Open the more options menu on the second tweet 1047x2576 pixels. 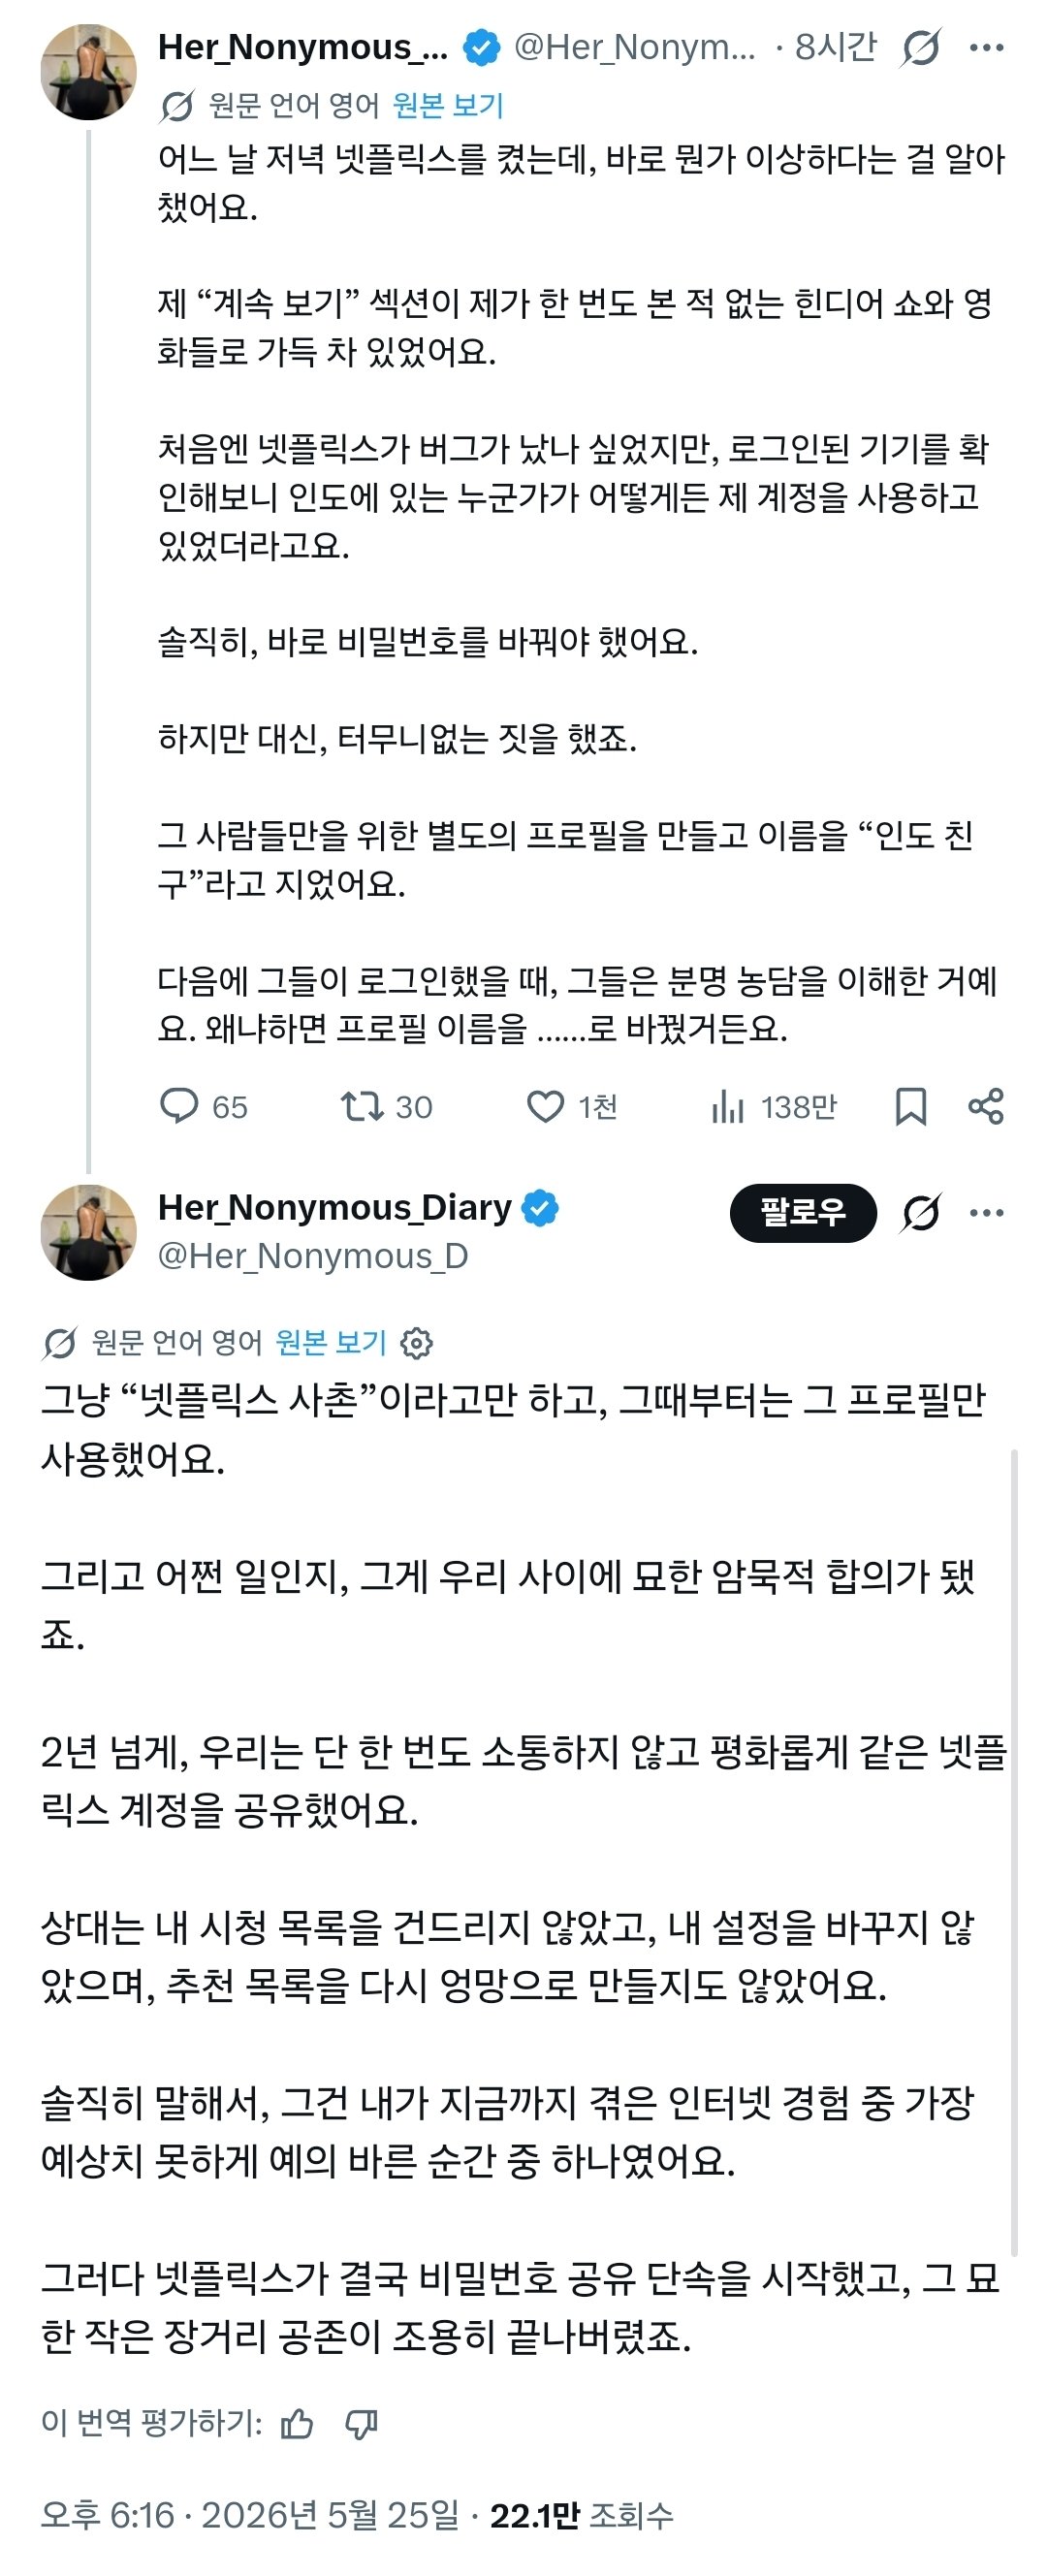pyautogui.click(x=987, y=1213)
